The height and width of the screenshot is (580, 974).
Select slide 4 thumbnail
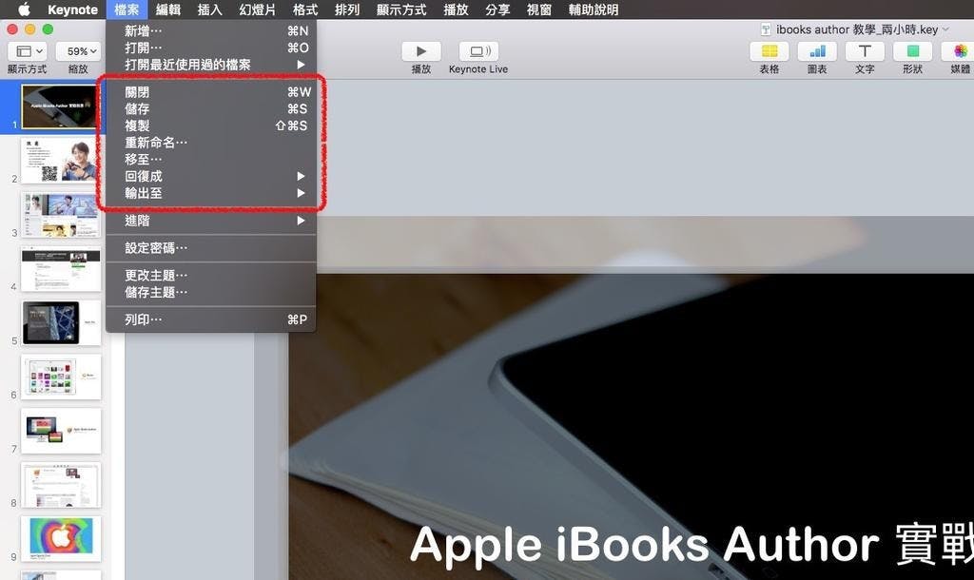pos(60,268)
